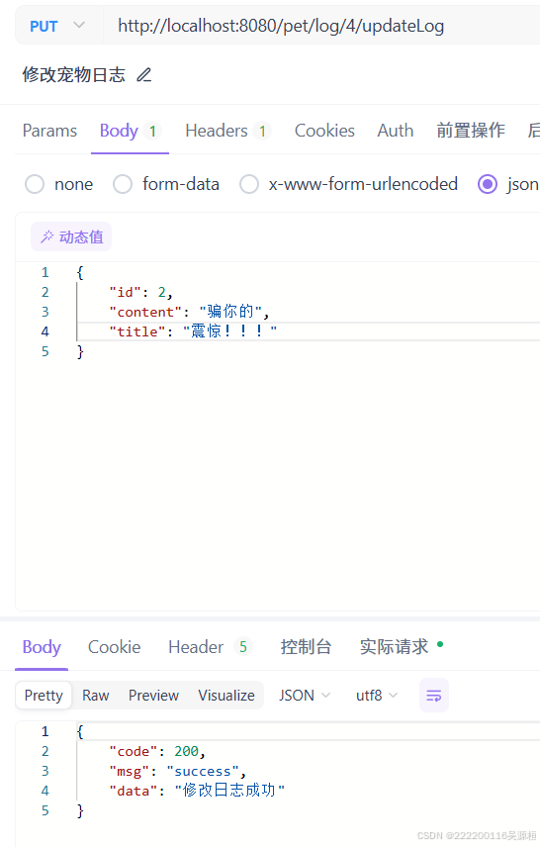The width and height of the screenshot is (540, 847).
Task: Edit the request name with the pencil icon
Action: click(x=144, y=74)
